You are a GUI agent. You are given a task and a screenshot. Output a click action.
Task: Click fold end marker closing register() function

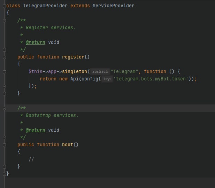(x=4, y=94)
